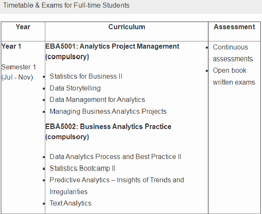The image size is (262, 214).
Task: Click the 'Statistics Bootcamp II' item
Action: point(82,168)
